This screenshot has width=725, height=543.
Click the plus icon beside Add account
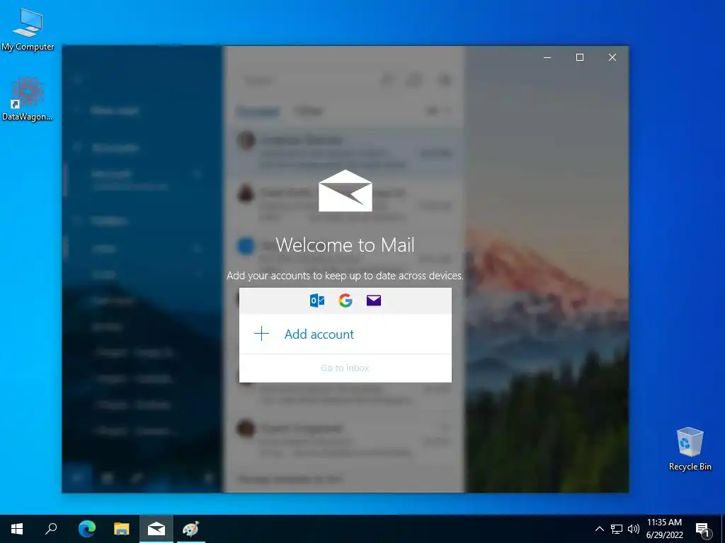tap(262, 334)
